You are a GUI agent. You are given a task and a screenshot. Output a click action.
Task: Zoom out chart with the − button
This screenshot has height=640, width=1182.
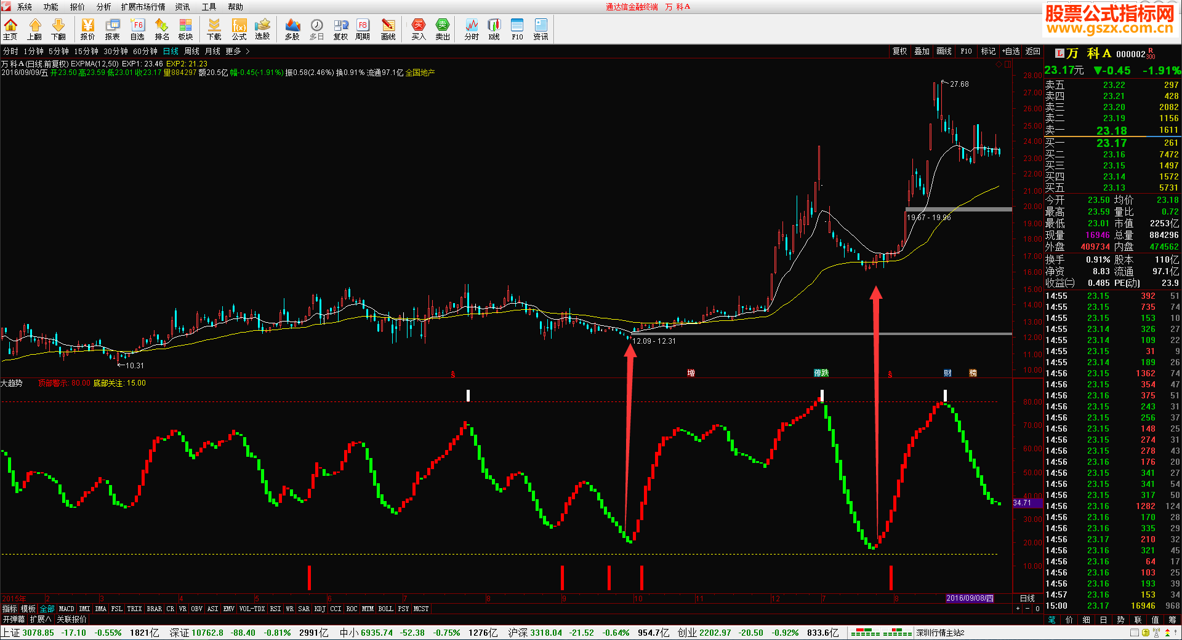pyautogui.click(x=1027, y=609)
